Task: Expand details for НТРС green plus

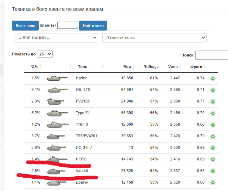Action: (213, 159)
